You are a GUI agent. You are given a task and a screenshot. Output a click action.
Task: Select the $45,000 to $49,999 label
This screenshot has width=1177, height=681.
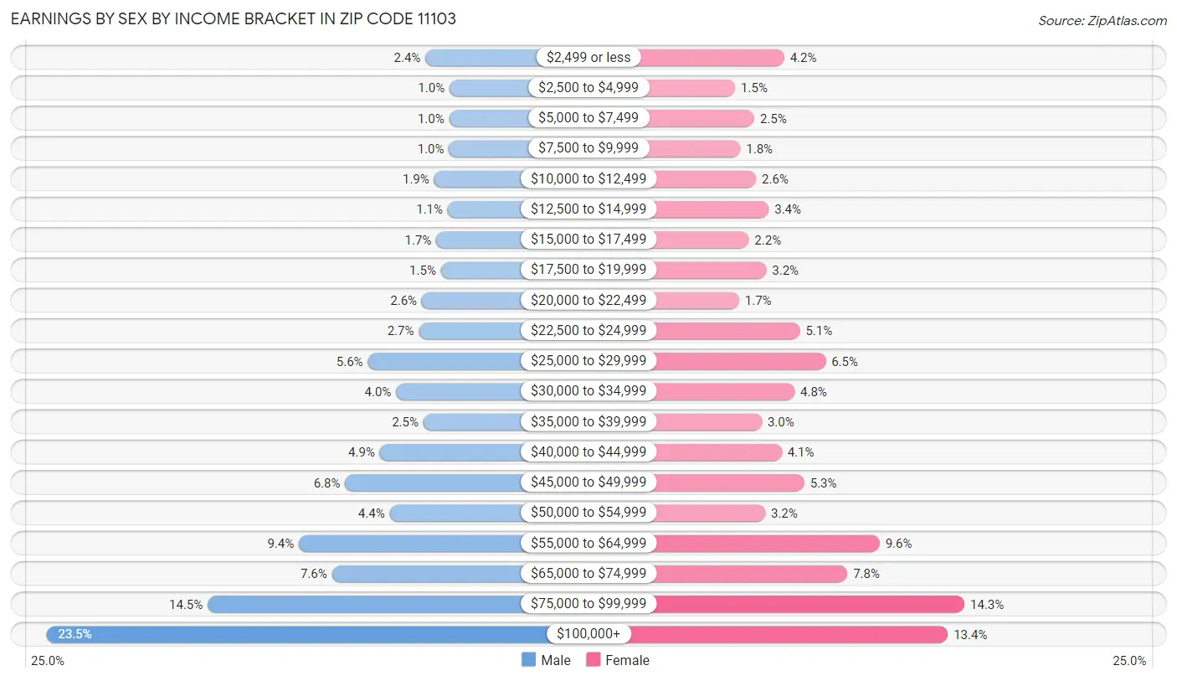(x=588, y=482)
